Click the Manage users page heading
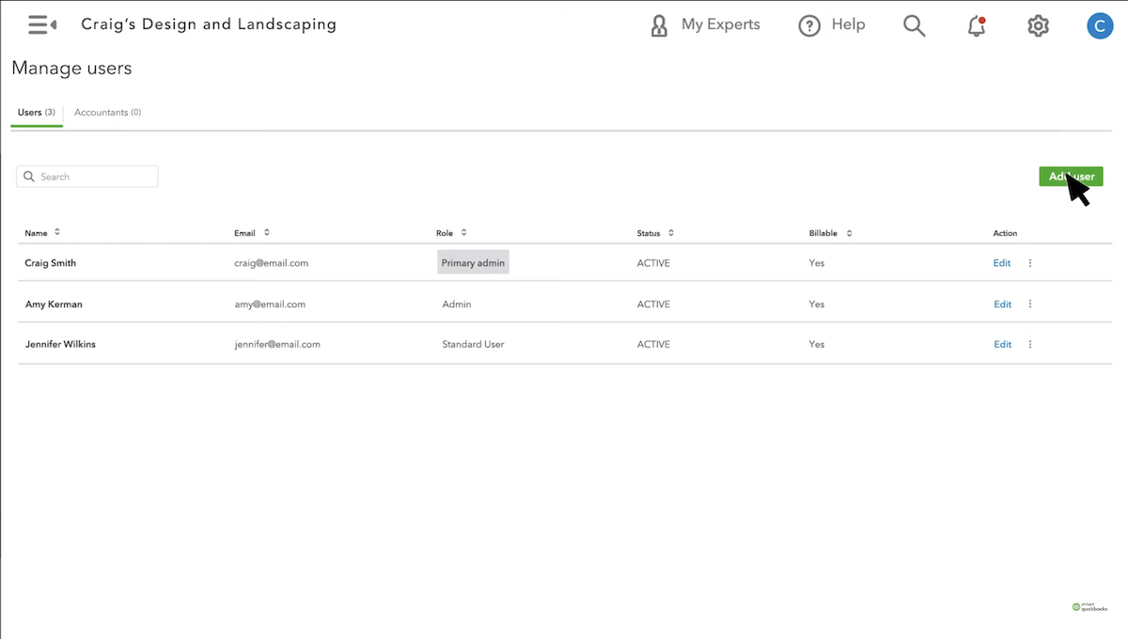1128x639 pixels. click(x=71, y=69)
